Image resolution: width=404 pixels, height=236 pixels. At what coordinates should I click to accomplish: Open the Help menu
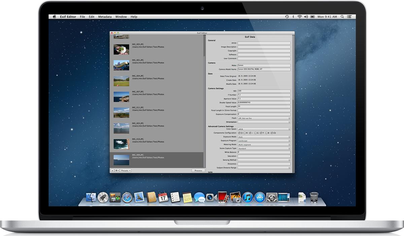point(134,16)
